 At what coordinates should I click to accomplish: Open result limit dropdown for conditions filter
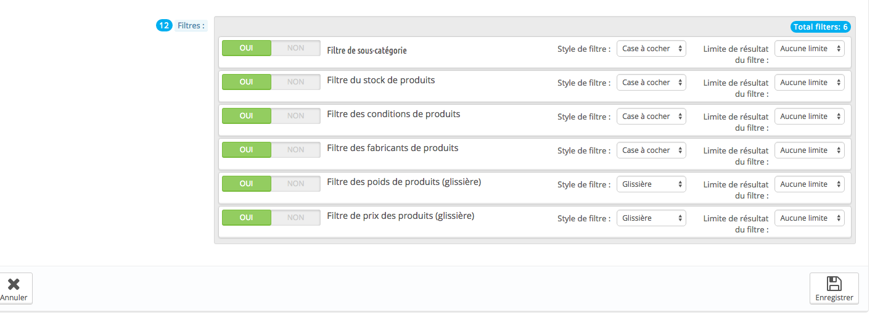809,117
